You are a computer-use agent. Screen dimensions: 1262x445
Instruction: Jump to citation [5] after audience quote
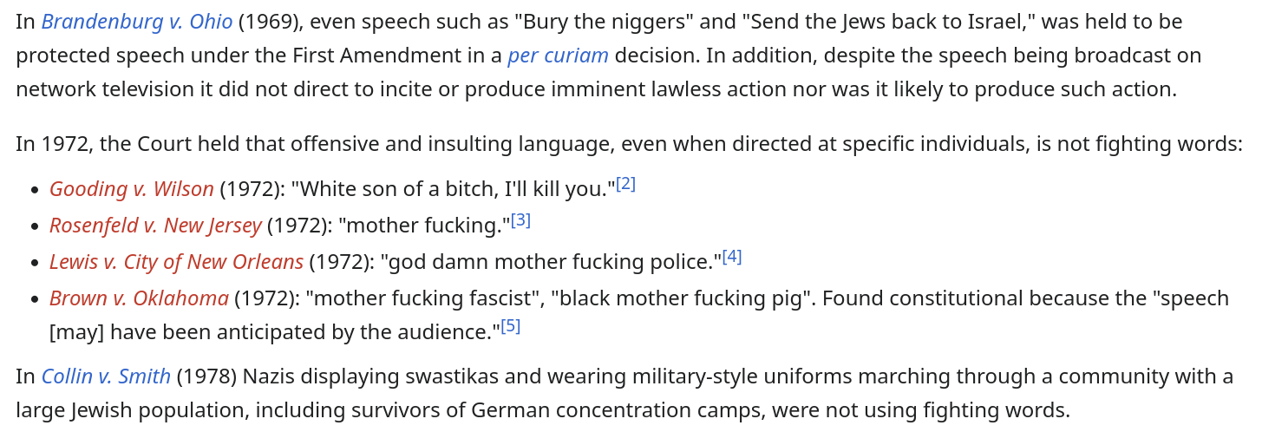[x=511, y=326]
